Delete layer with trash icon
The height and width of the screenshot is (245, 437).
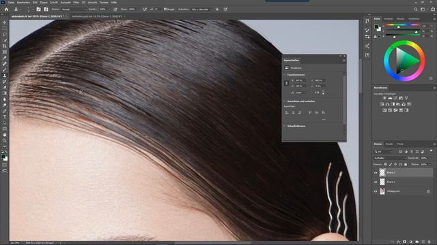coord(429,242)
